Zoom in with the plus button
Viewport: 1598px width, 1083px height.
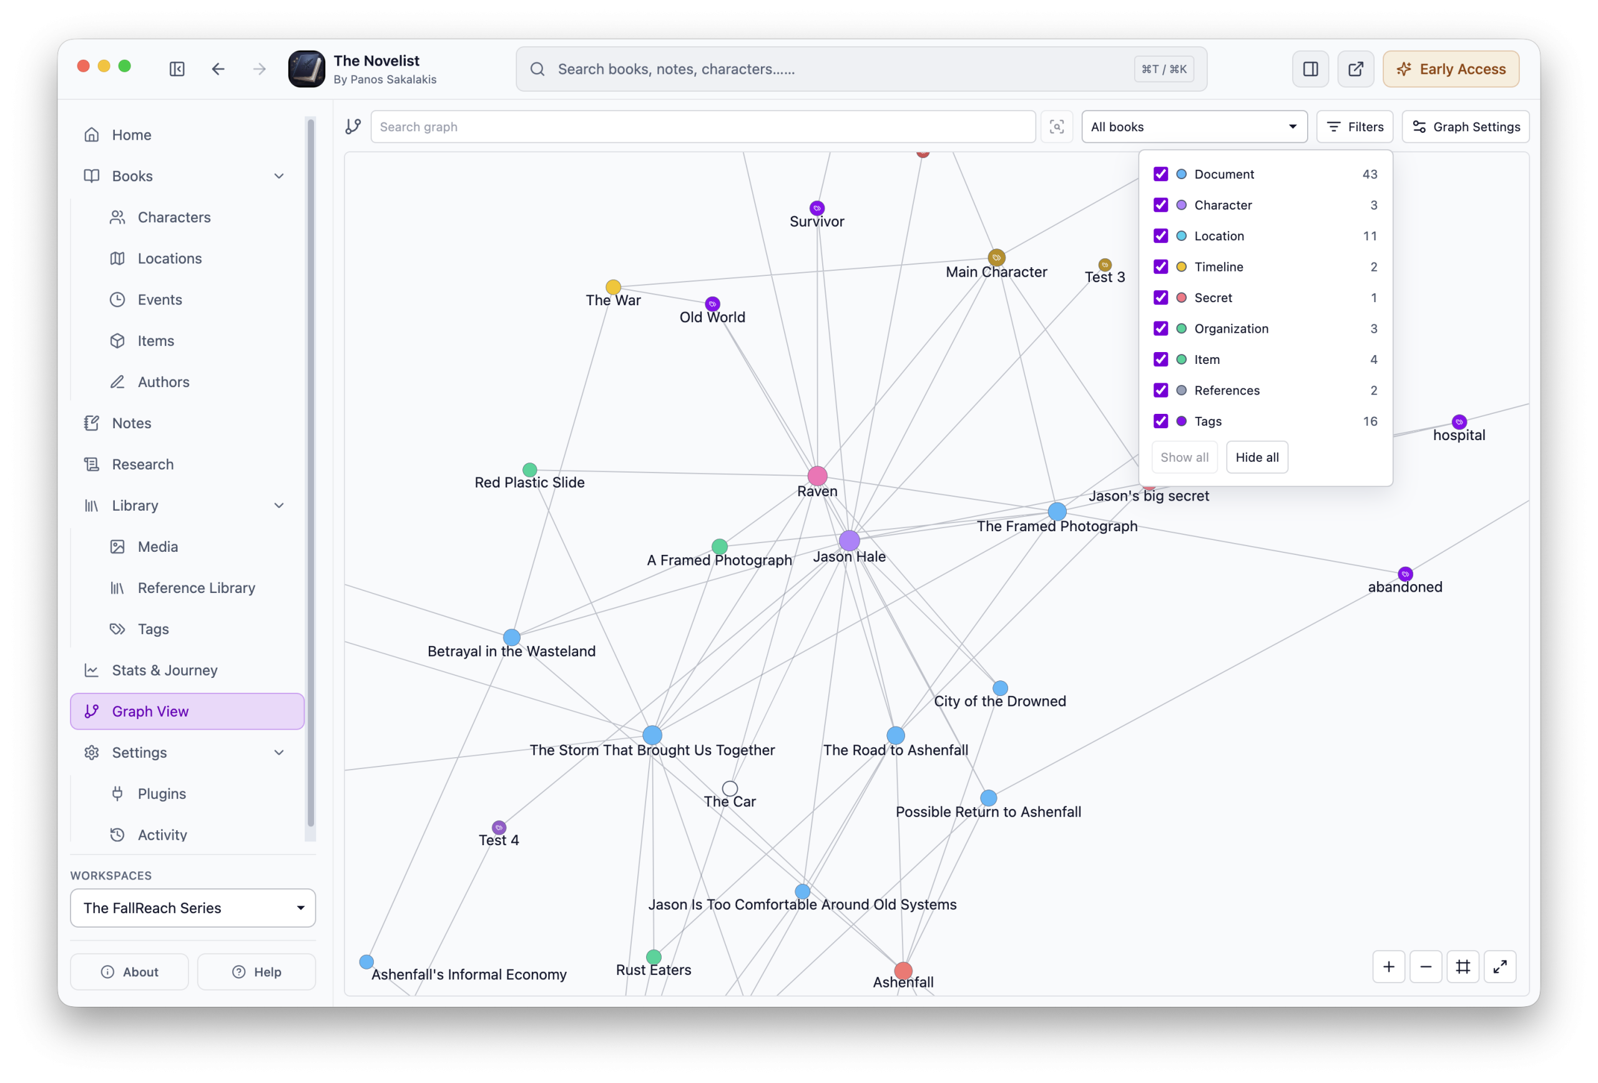[1388, 967]
